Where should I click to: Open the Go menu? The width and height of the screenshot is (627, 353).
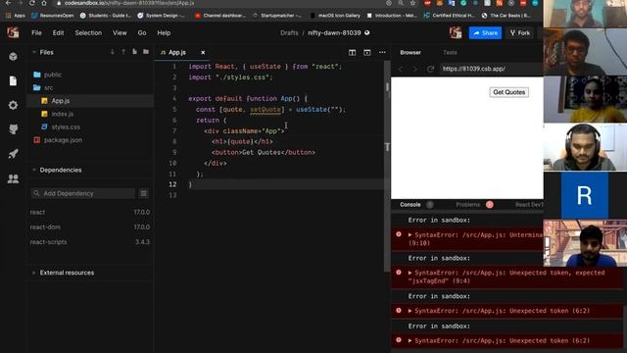(x=142, y=32)
